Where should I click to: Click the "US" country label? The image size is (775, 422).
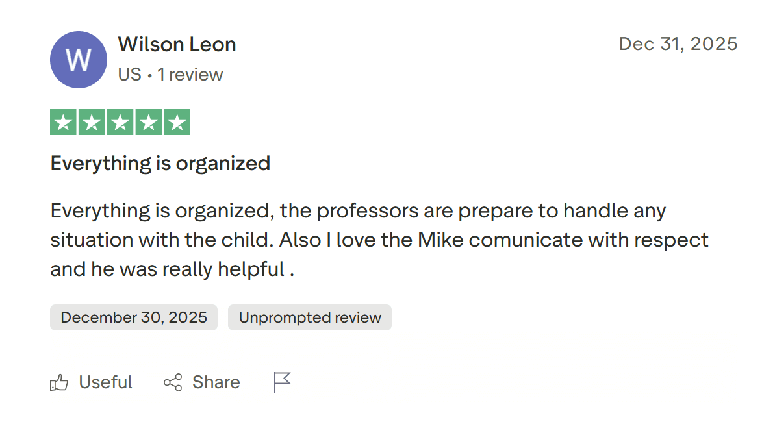click(x=129, y=75)
